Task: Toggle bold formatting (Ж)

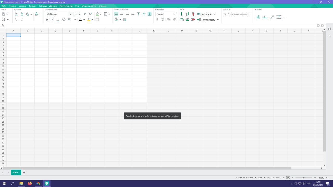Action: pos(47,19)
